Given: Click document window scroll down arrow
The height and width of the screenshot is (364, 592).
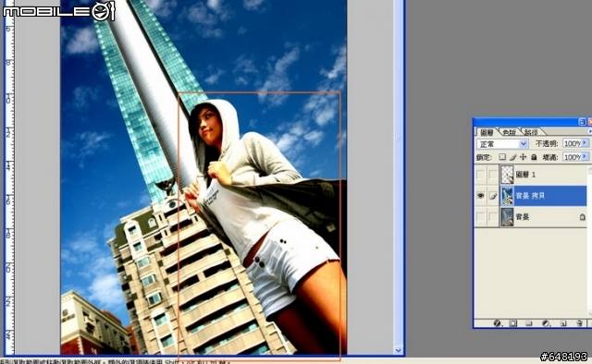Looking at the screenshot, I should (399, 350).
